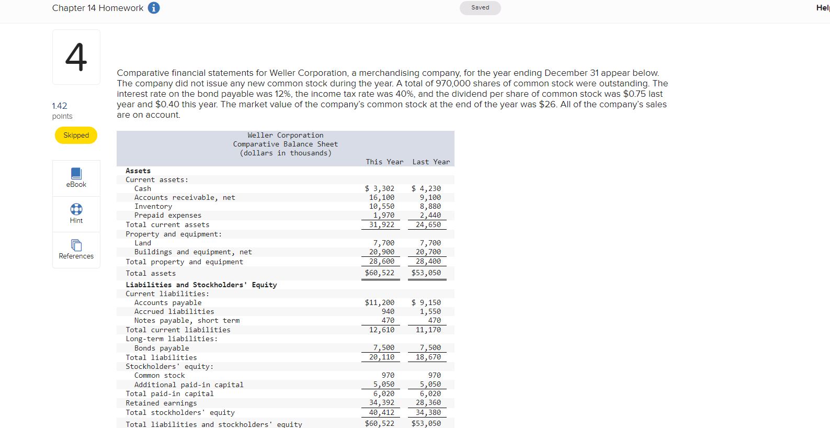Click the Cash row label
This screenshot has height=428, width=830.
click(x=143, y=188)
